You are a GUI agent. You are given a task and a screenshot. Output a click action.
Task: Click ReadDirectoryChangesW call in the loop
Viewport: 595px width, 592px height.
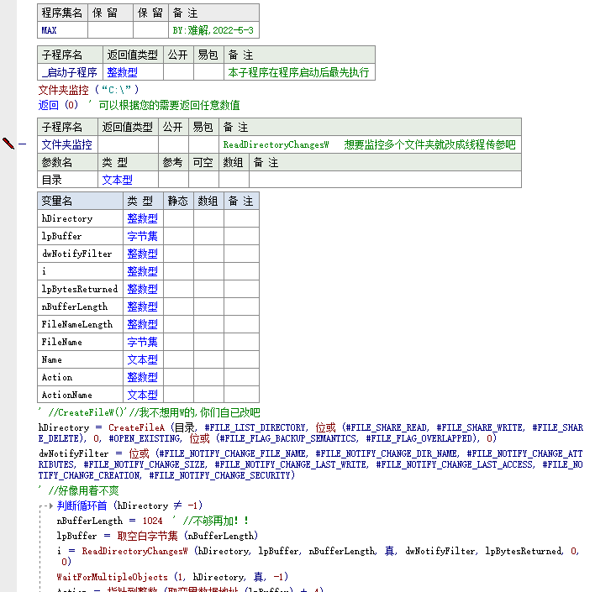point(134,551)
